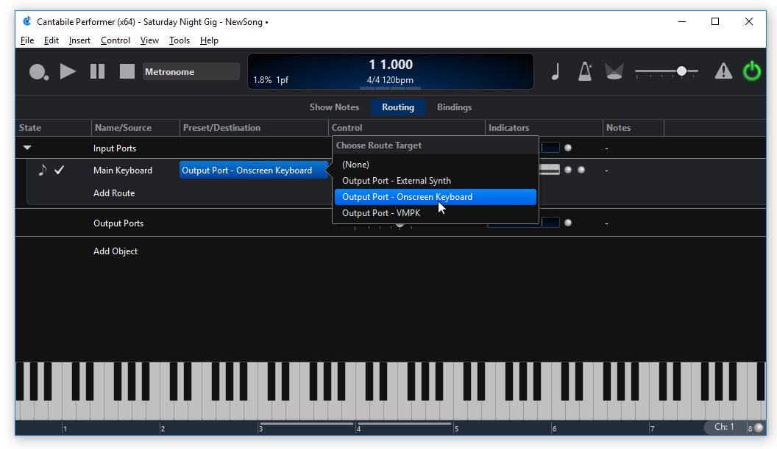Screen dimensions: 777x449
Task: Open the Metronome transport selector
Action: click(x=191, y=72)
